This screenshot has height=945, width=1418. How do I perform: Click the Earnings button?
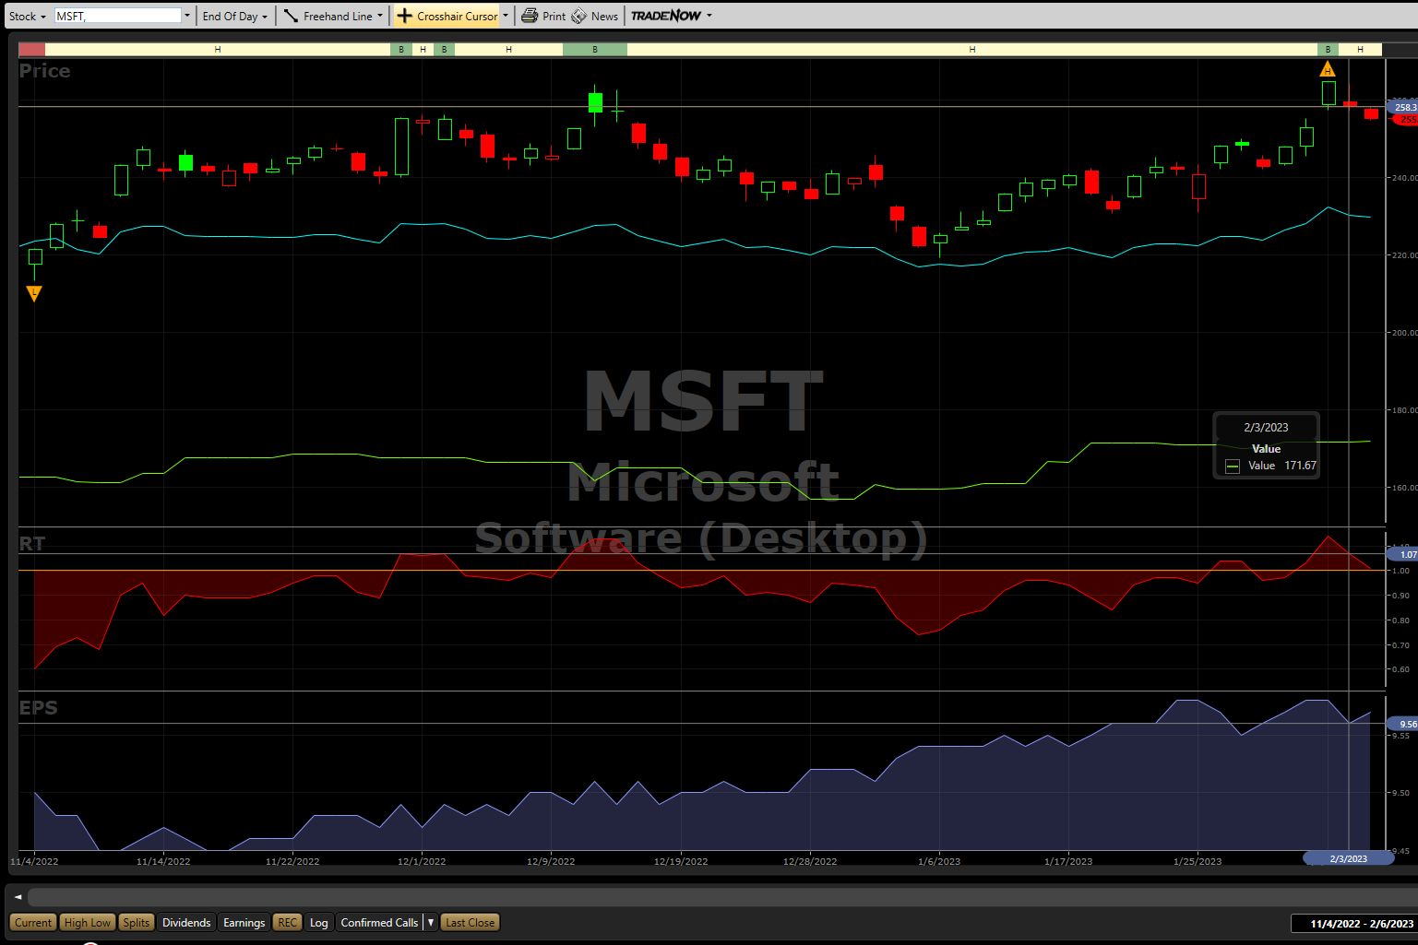tap(244, 922)
